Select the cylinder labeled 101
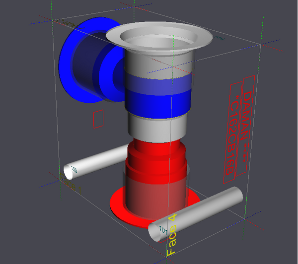 click(x=196, y=214)
